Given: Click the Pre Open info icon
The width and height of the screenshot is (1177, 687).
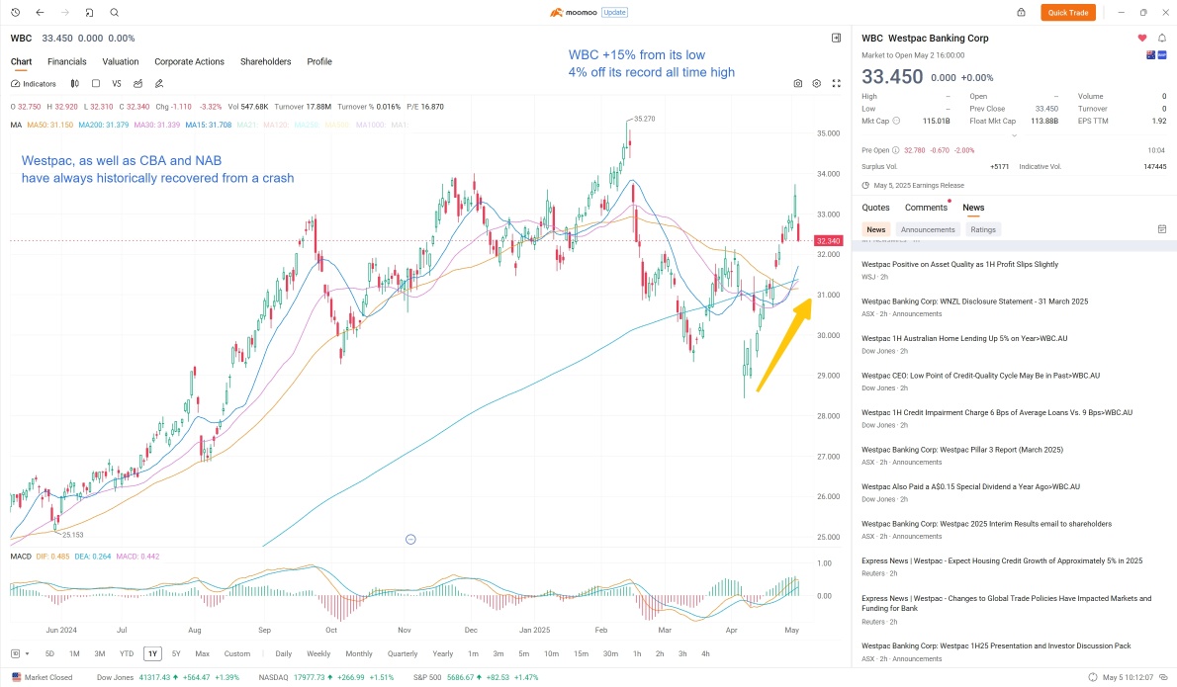Looking at the screenshot, I should coord(895,151).
